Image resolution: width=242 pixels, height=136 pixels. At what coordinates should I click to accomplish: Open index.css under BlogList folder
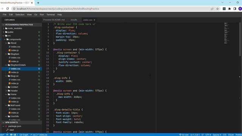coord(16,80)
